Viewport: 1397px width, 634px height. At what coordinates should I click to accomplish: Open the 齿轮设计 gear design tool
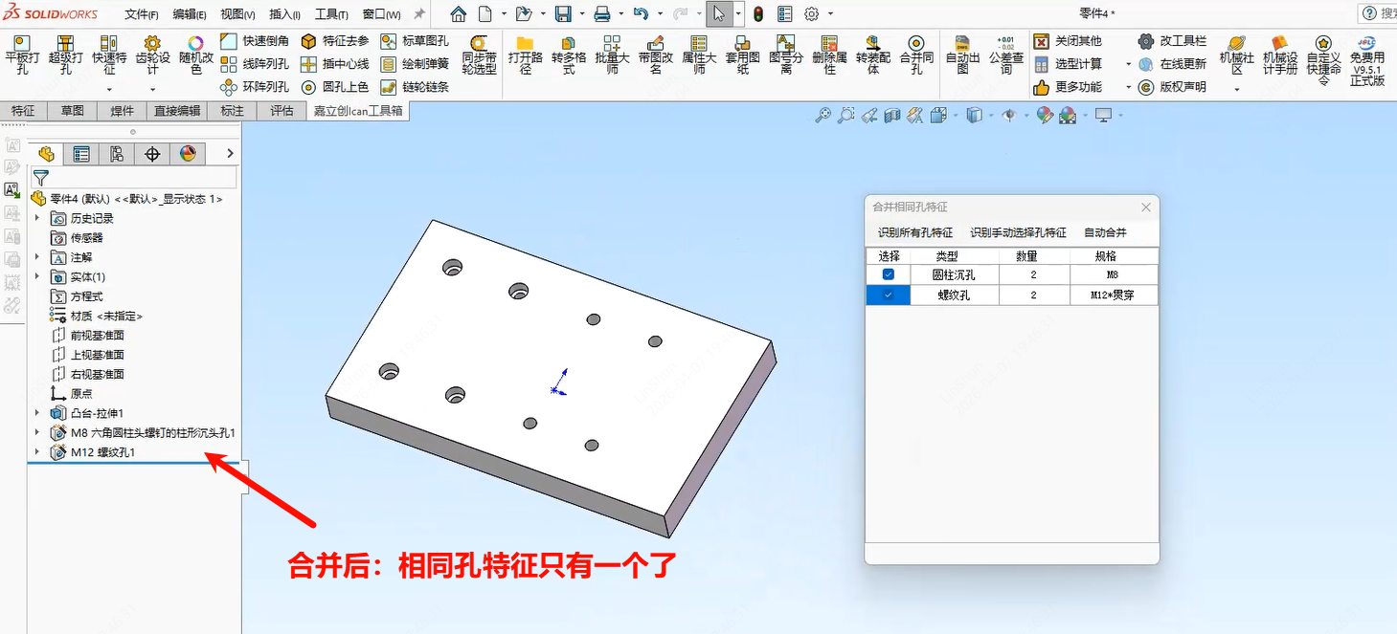[152, 56]
